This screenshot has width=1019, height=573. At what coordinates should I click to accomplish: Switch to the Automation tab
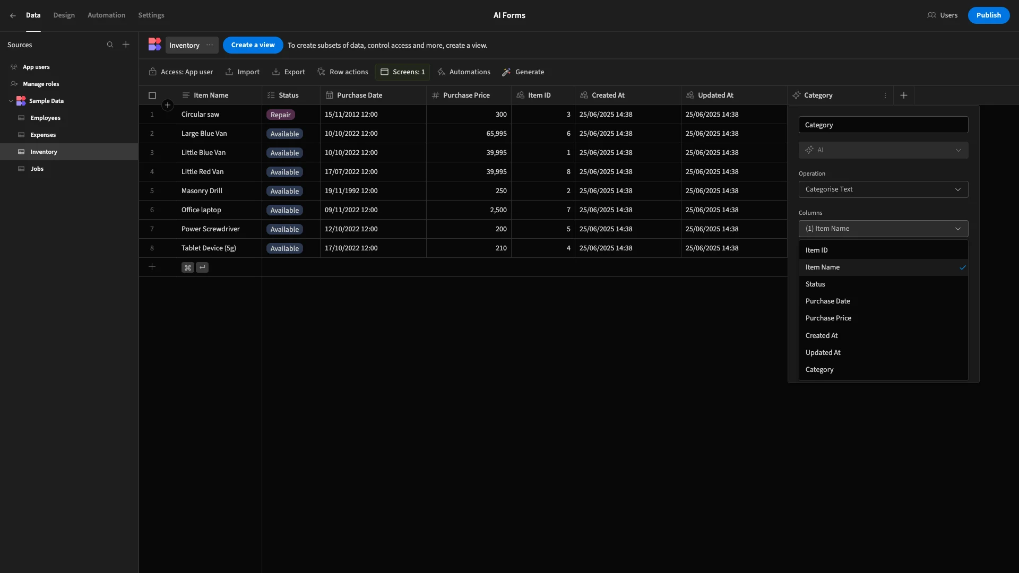pos(107,15)
